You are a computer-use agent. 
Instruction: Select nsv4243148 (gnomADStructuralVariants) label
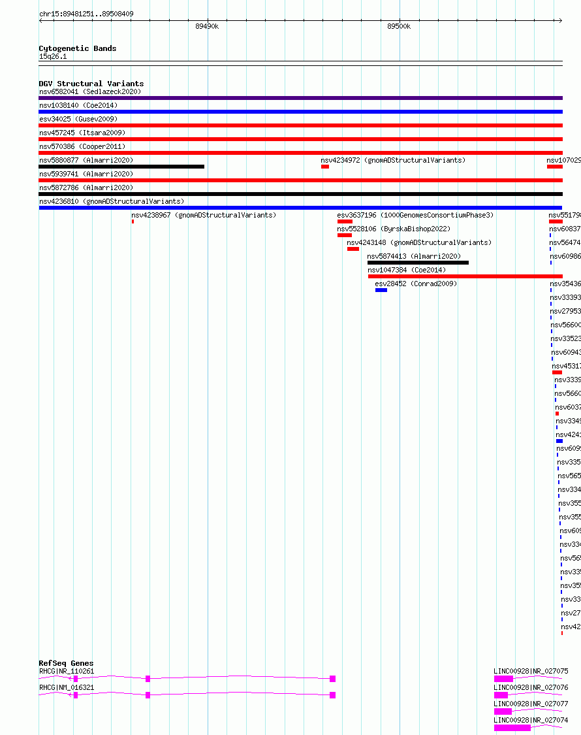click(x=419, y=242)
